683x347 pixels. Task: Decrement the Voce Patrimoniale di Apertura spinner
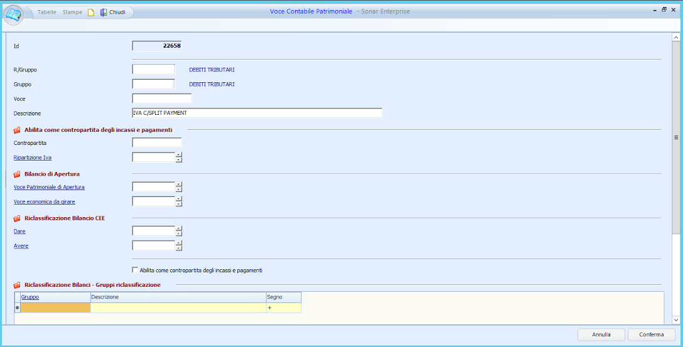click(179, 190)
